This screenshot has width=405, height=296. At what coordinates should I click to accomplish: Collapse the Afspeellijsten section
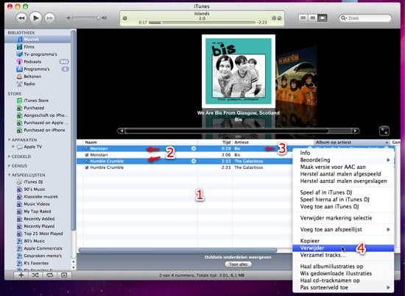(10, 175)
